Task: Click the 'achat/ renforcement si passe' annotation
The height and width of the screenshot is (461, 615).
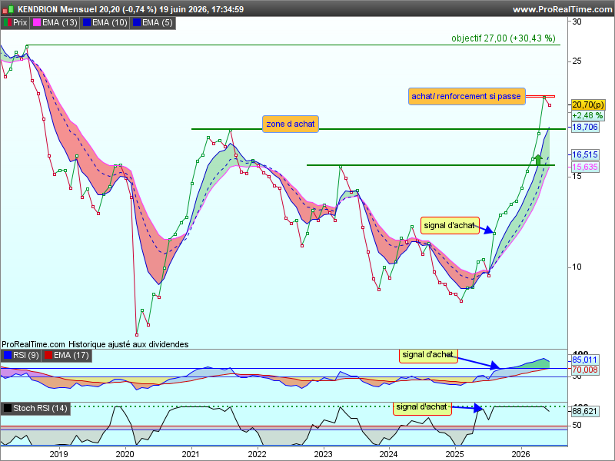Action: tap(467, 97)
